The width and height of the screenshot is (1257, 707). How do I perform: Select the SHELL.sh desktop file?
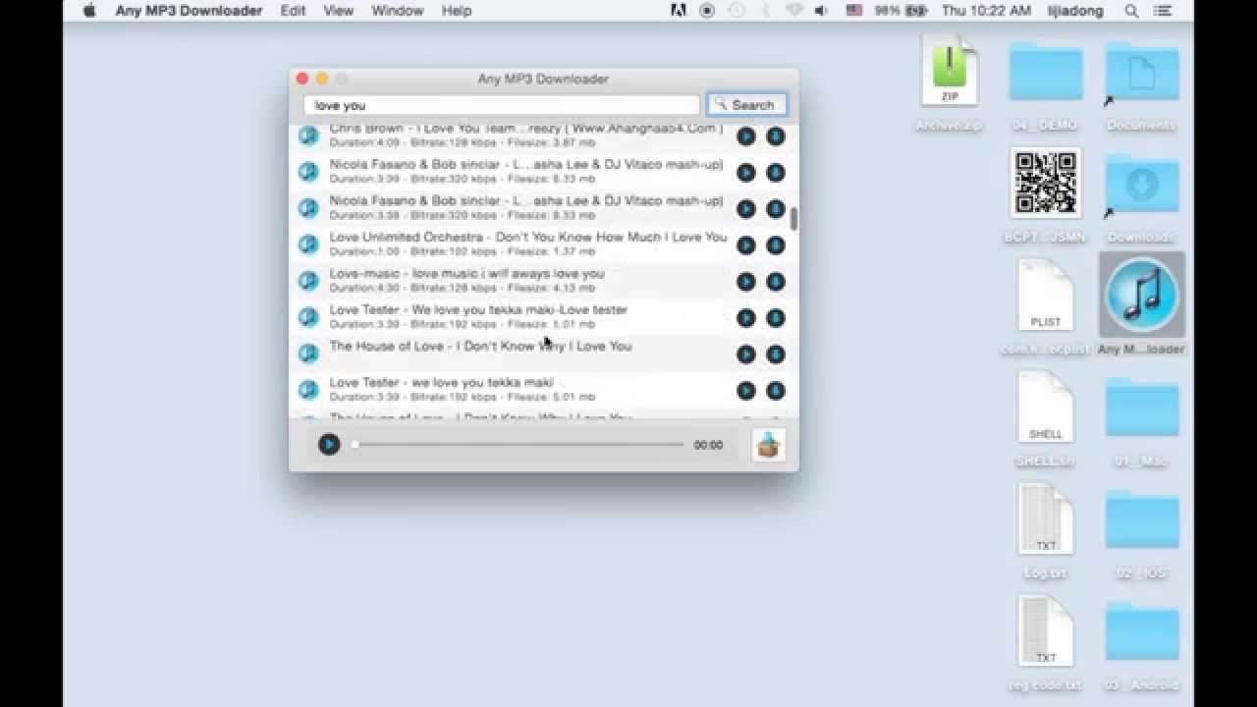tap(1045, 418)
